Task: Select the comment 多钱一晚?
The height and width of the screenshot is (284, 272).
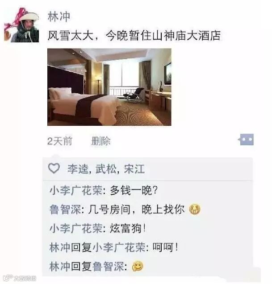Action: coord(134,190)
